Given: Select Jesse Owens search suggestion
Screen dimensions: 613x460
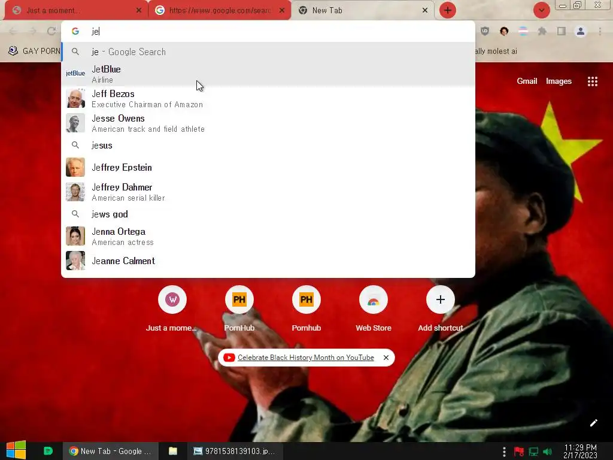Looking at the screenshot, I should click(268, 123).
